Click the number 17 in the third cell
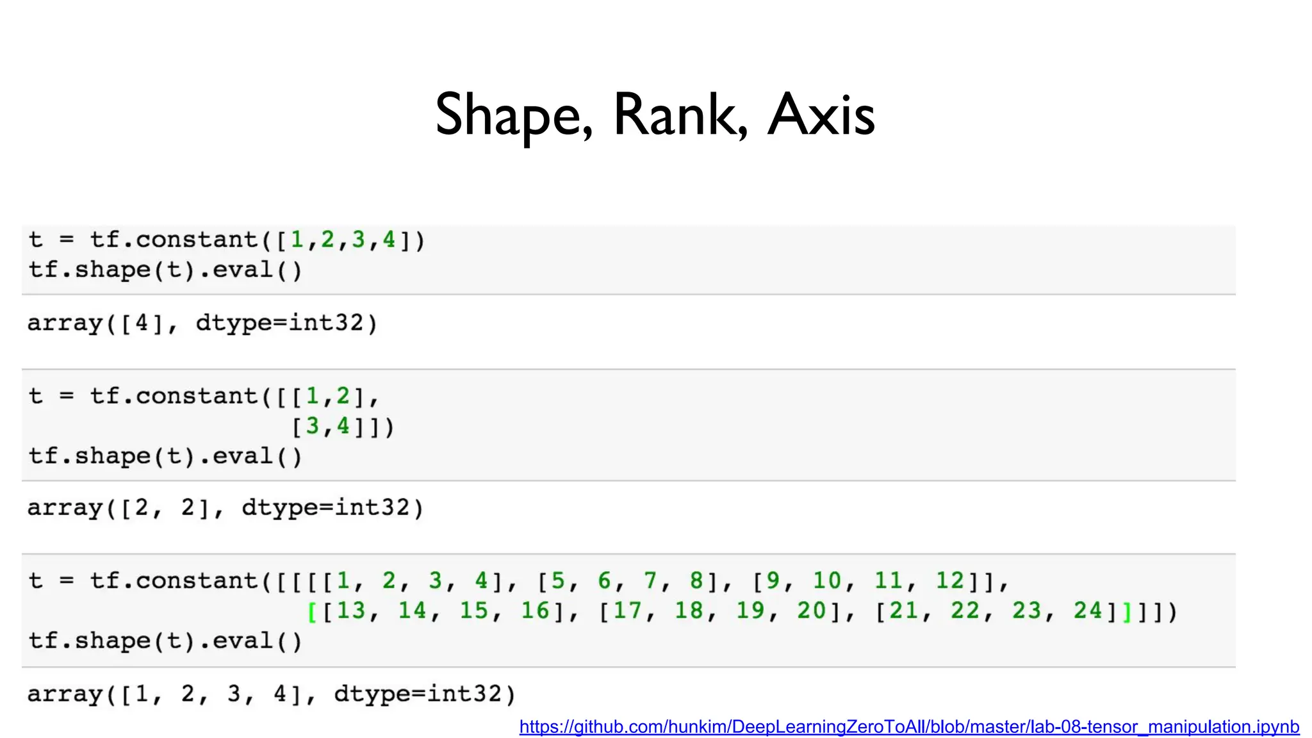This screenshot has height=738, width=1312. tap(627, 611)
